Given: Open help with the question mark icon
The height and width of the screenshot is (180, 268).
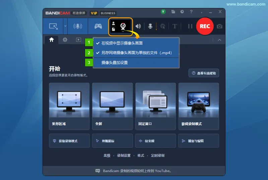Looking at the screenshot, I should [191, 12].
